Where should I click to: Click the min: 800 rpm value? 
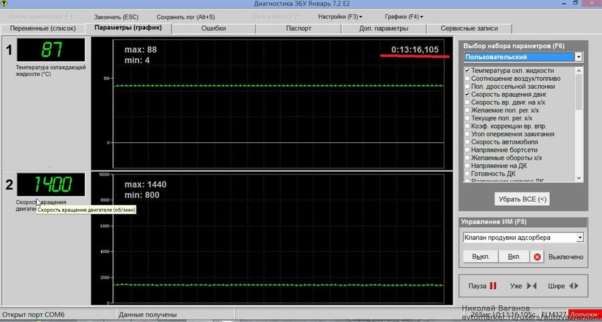coord(142,195)
